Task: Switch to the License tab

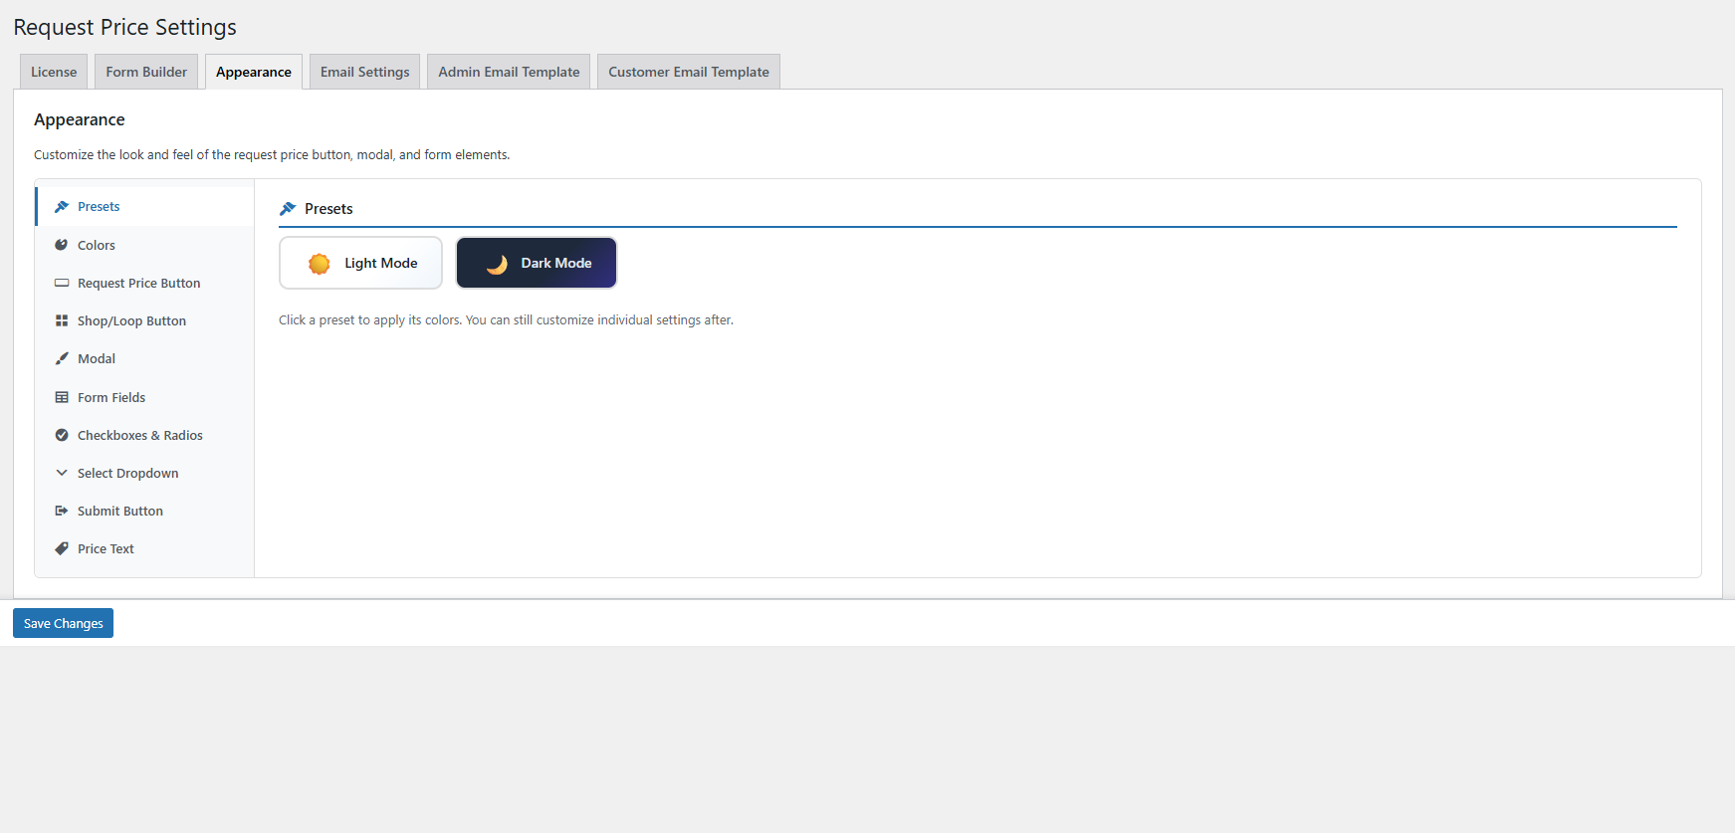Action: (x=54, y=72)
